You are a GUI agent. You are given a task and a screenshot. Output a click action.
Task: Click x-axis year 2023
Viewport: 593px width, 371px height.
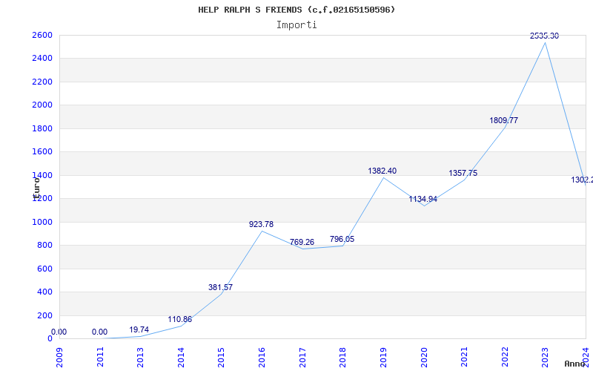click(x=545, y=358)
